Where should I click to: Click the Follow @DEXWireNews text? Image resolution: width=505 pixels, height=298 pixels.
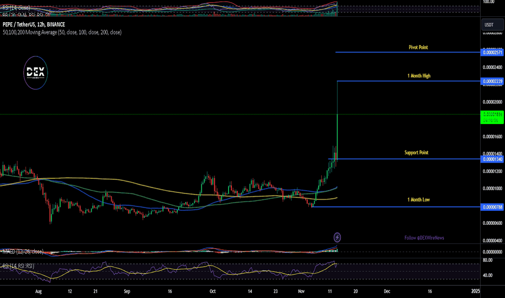pyautogui.click(x=424, y=238)
